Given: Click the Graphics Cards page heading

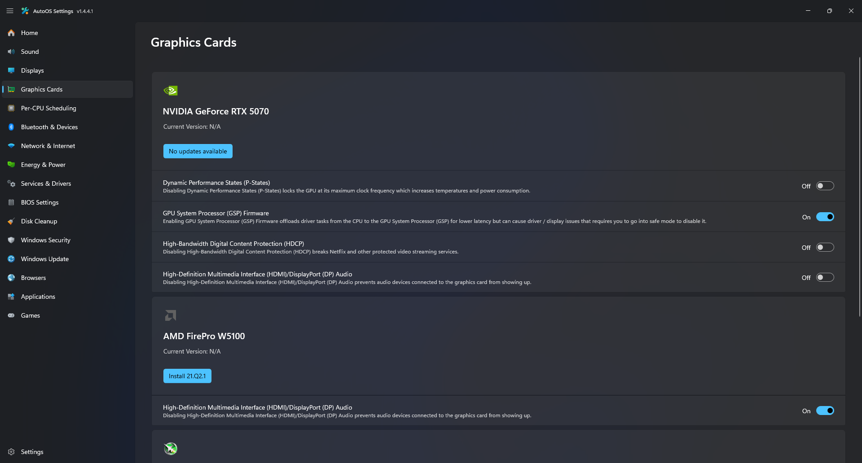Looking at the screenshot, I should click(x=194, y=42).
